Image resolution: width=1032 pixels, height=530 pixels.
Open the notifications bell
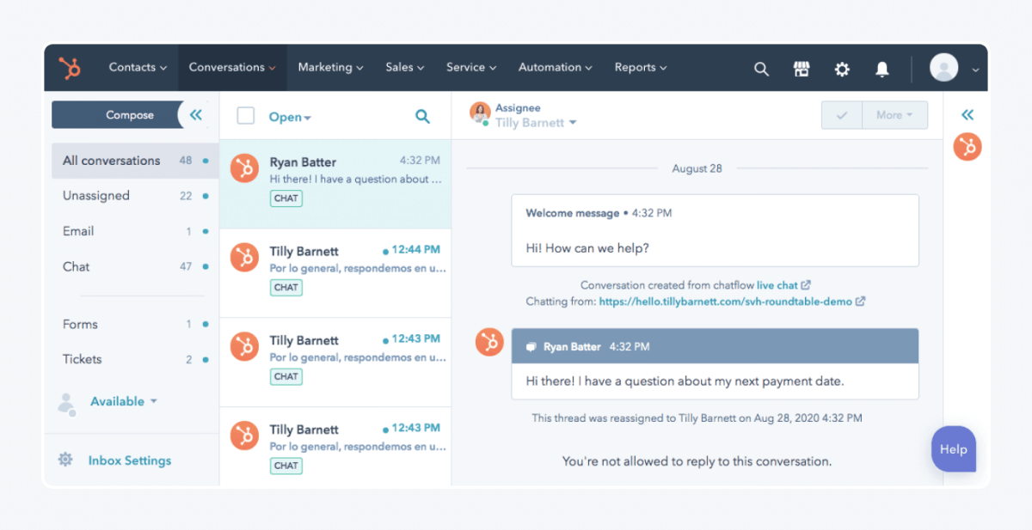881,69
